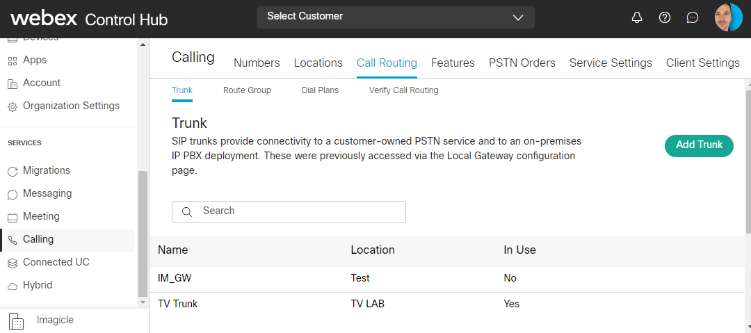Open the user profile avatar
Viewport: 751px width, 333px height.
[x=728, y=17]
